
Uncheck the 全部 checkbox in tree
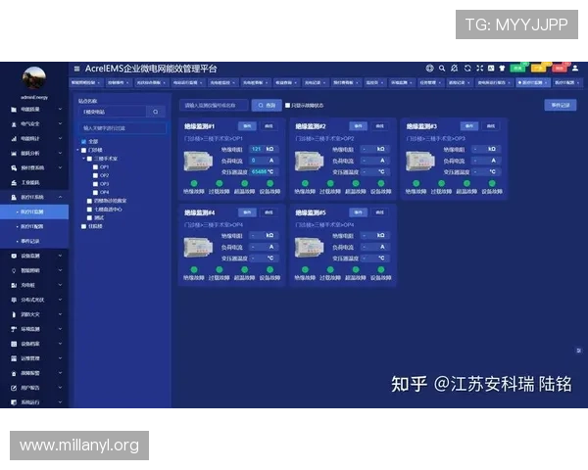click(x=84, y=142)
